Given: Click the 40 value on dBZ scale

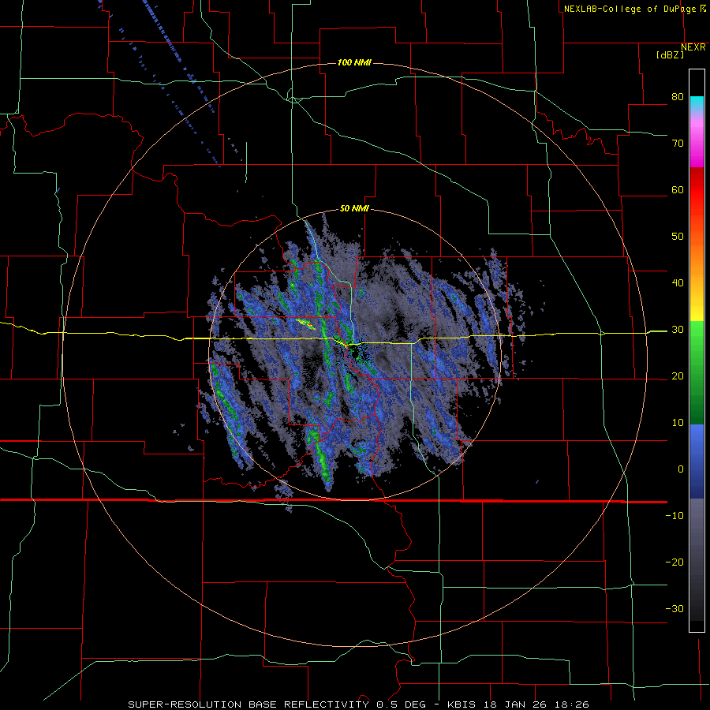Looking at the screenshot, I should [678, 283].
